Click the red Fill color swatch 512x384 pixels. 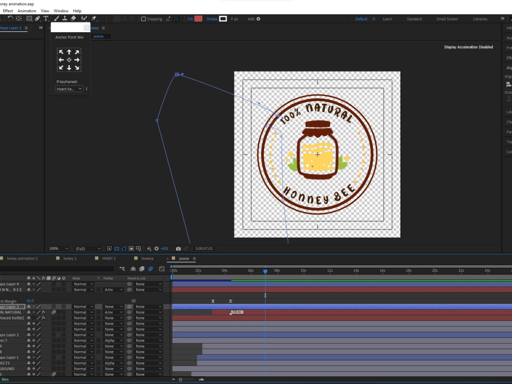pyautogui.click(x=198, y=19)
